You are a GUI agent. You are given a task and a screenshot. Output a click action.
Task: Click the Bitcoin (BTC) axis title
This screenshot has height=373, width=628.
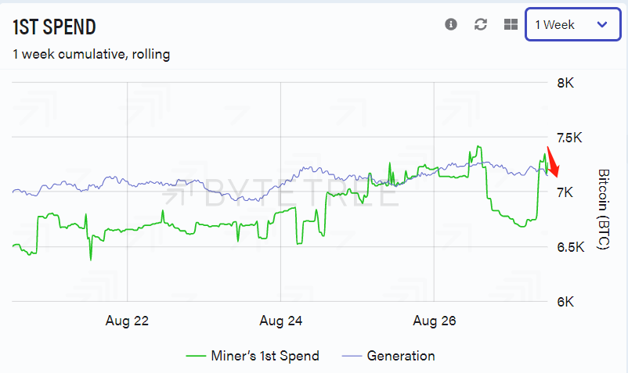click(x=604, y=209)
